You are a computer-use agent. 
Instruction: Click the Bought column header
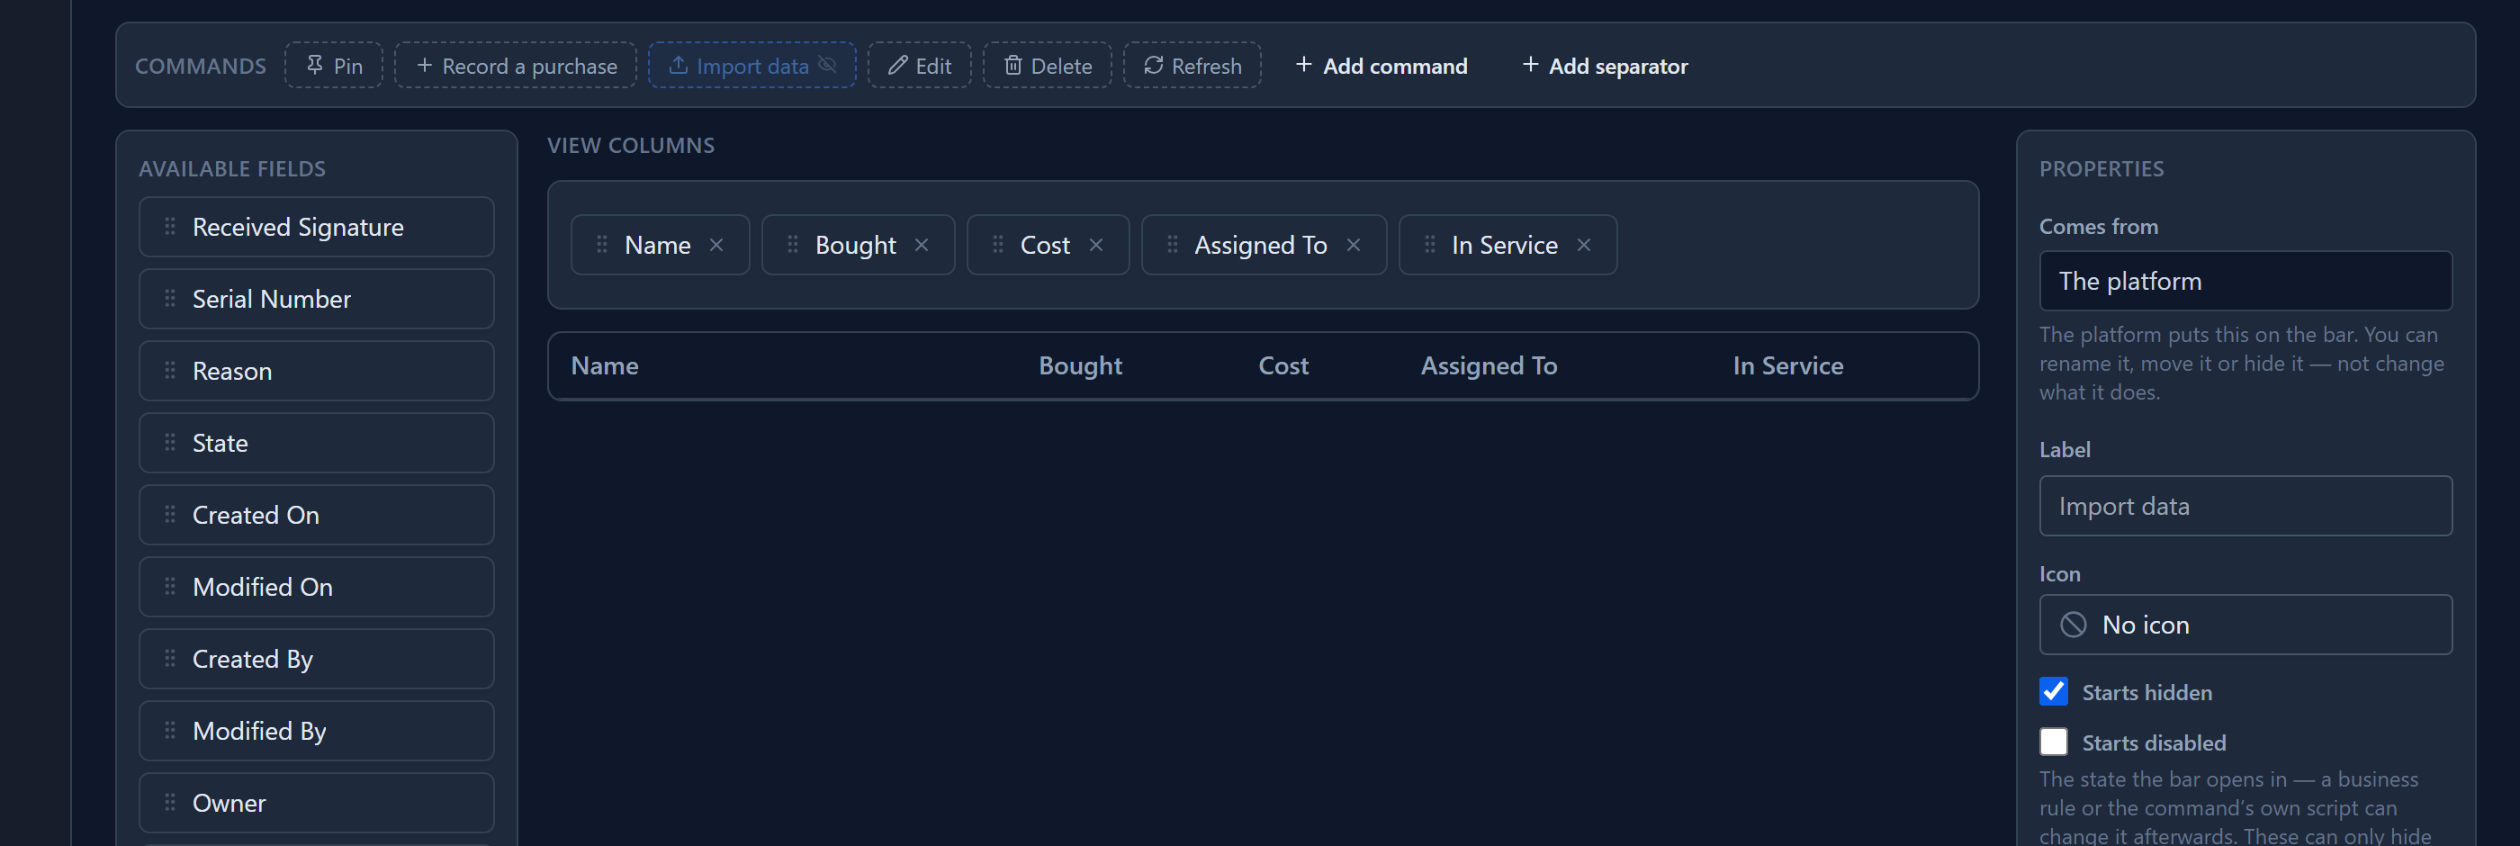tap(1080, 365)
